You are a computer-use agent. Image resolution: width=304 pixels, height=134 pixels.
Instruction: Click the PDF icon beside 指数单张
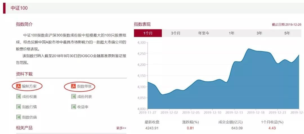(x=74, y=86)
